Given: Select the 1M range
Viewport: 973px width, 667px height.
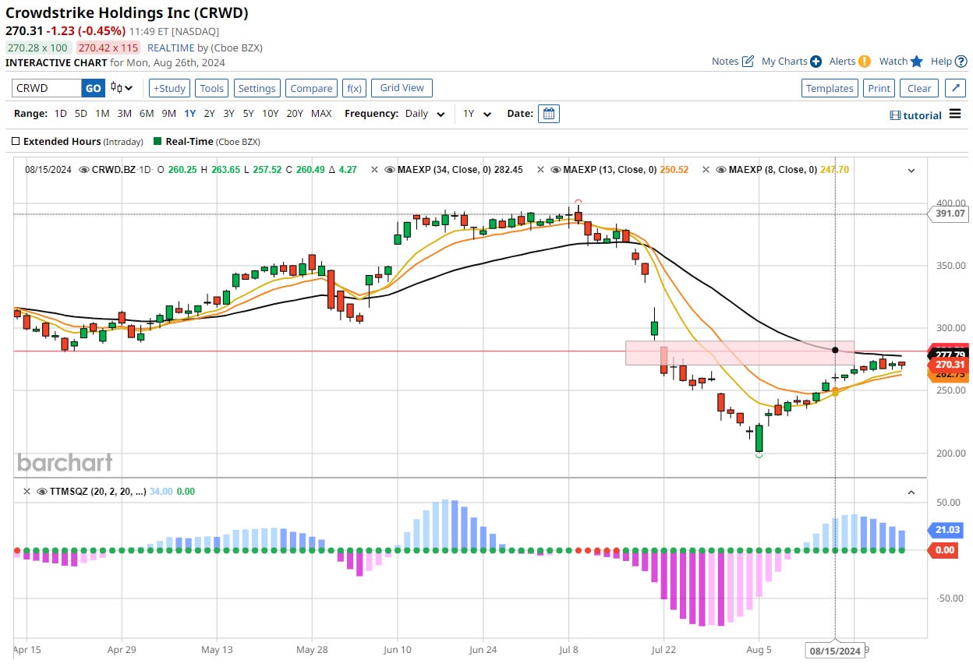Looking at the screenshot, I should (102, 114).
